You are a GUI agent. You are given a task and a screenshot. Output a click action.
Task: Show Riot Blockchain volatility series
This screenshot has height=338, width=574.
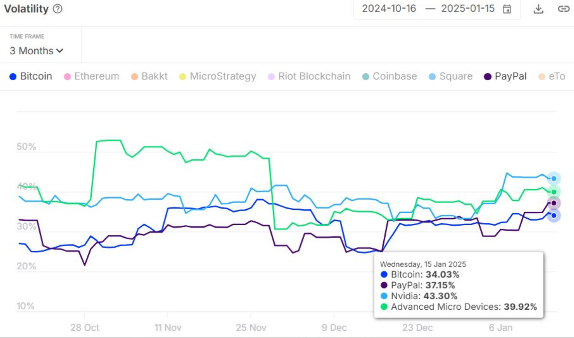(309, 76)
